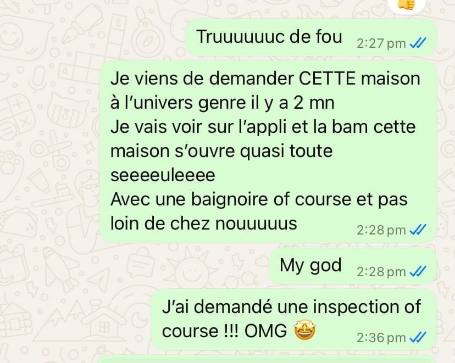This screenshot has height=363, width=455.
Task: Tap read-receipt ticks on 'Truuuuuuc de fou'
Action: [x=418, y=43]
